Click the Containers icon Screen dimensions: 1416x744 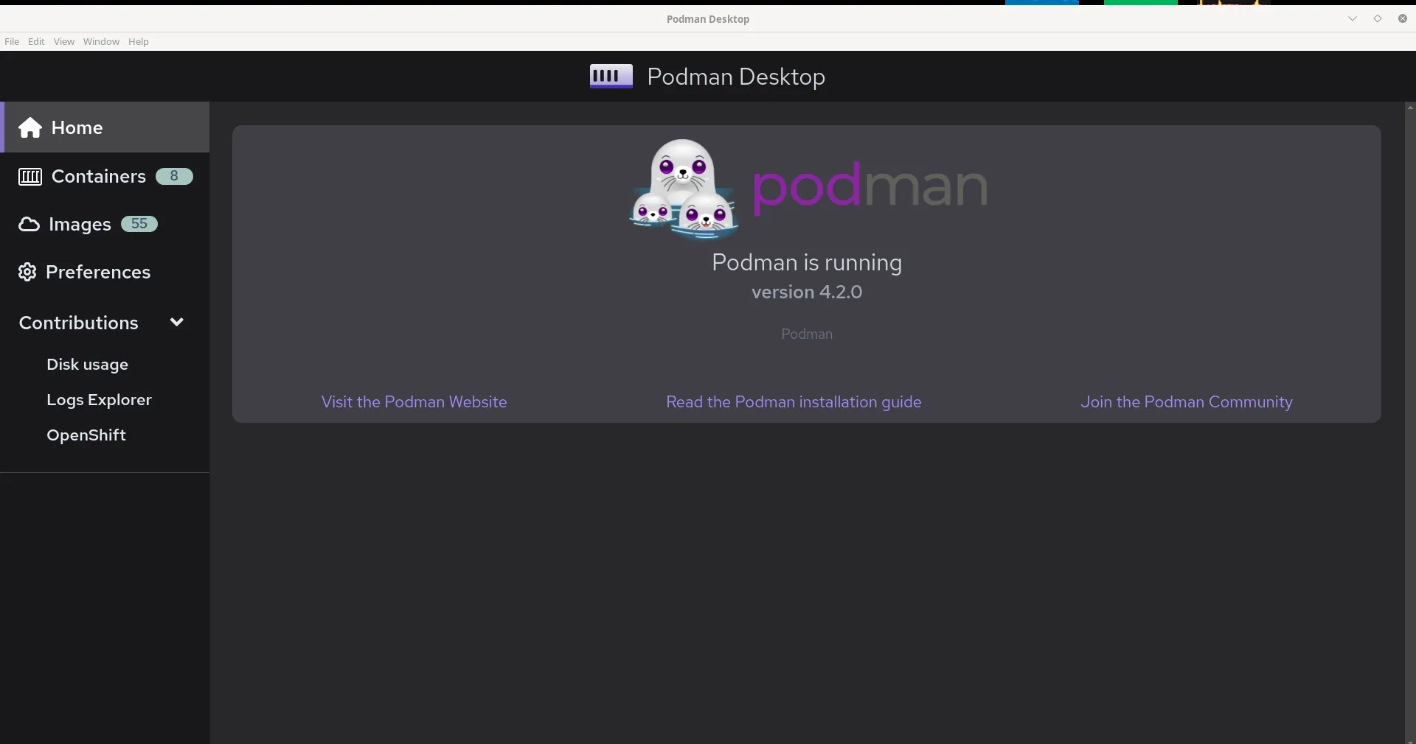pos(29,177)
